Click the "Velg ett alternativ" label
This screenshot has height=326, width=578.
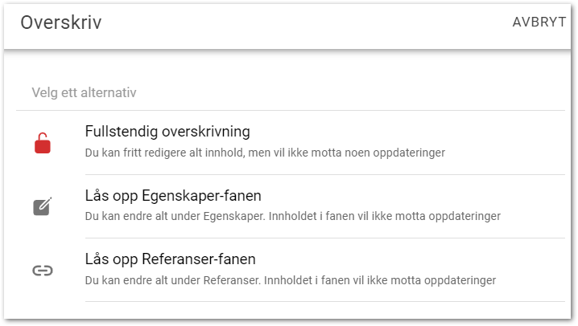tap(84, 92)
